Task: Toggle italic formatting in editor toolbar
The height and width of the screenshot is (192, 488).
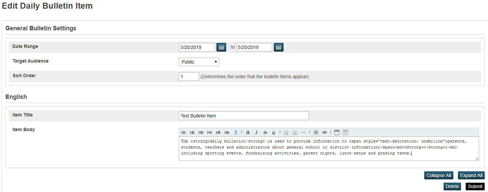Action: [257, 132]
